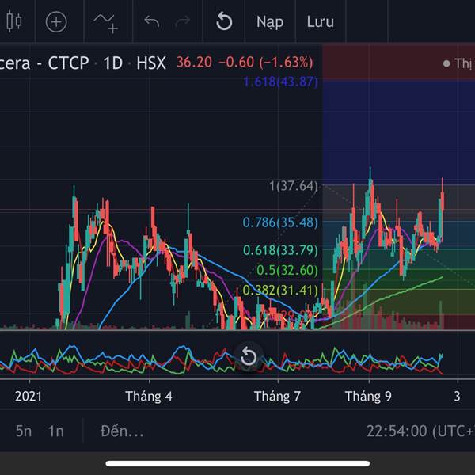475x475 pixels.
Task: Select the 1n time range
Action: click(56, 431)
